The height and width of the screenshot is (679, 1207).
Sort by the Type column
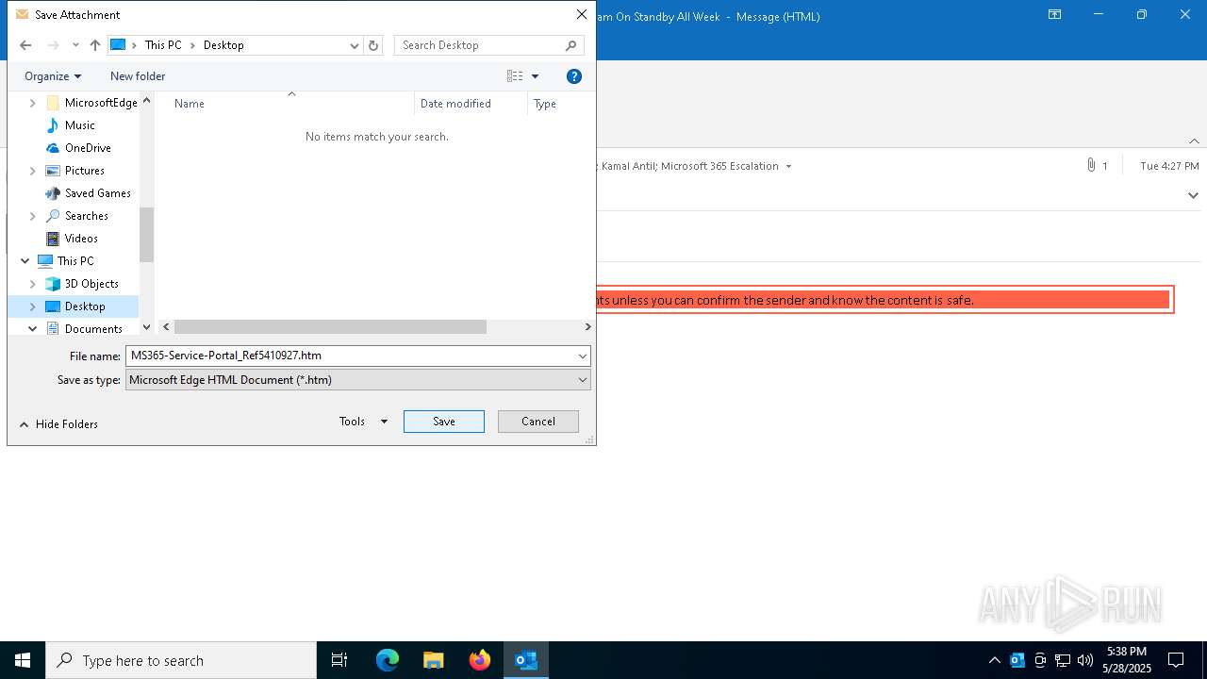545,104
